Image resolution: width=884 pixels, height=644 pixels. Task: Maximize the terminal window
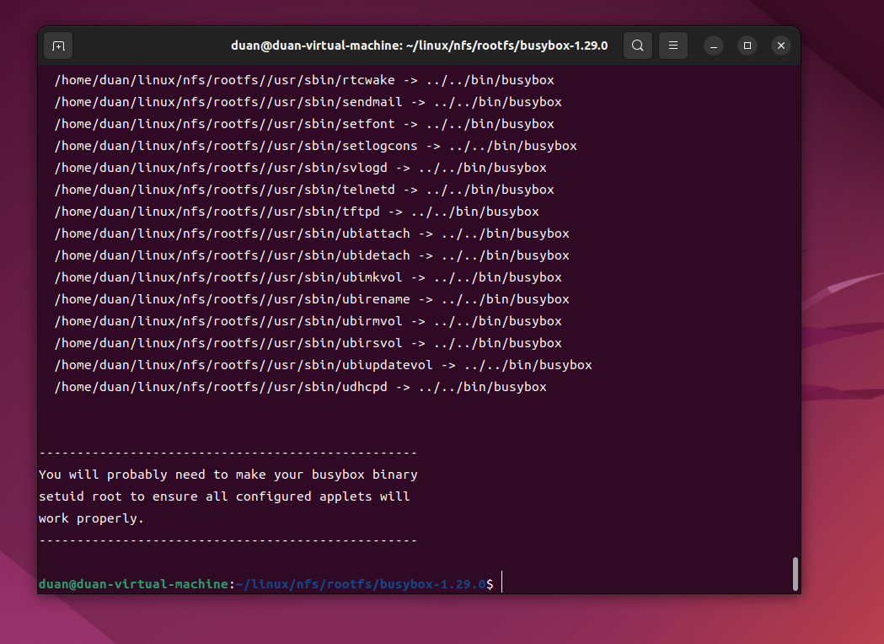747,46
